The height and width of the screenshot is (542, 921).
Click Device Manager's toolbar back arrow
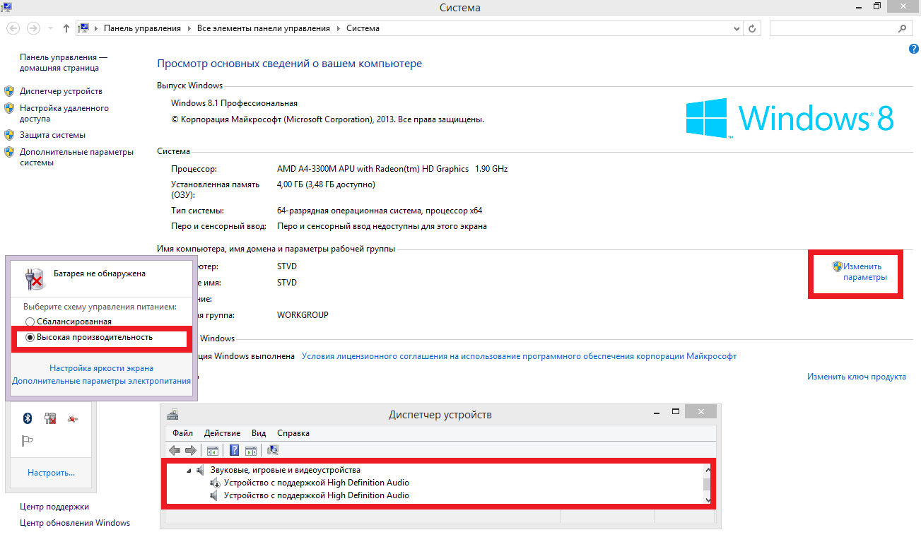175,450
